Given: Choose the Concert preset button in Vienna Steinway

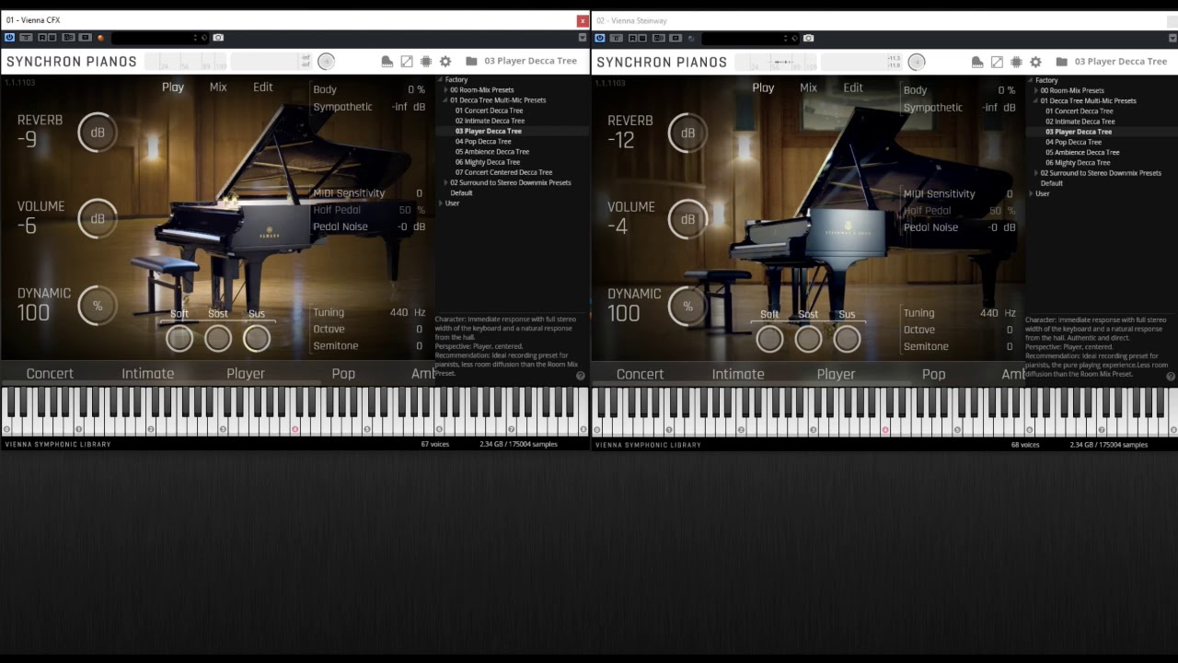Looking at the screenshot, I should [640, 375].
